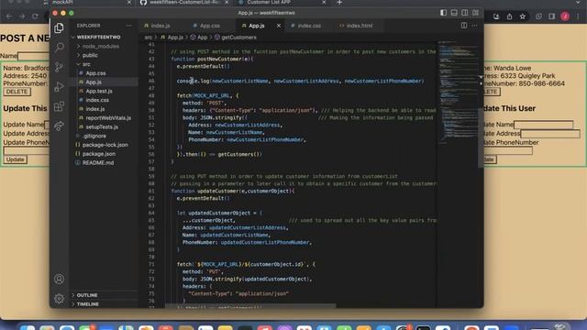Click the editor vertical scrollbar
This screenshot has width=587, height=330.
click(481, 138)
